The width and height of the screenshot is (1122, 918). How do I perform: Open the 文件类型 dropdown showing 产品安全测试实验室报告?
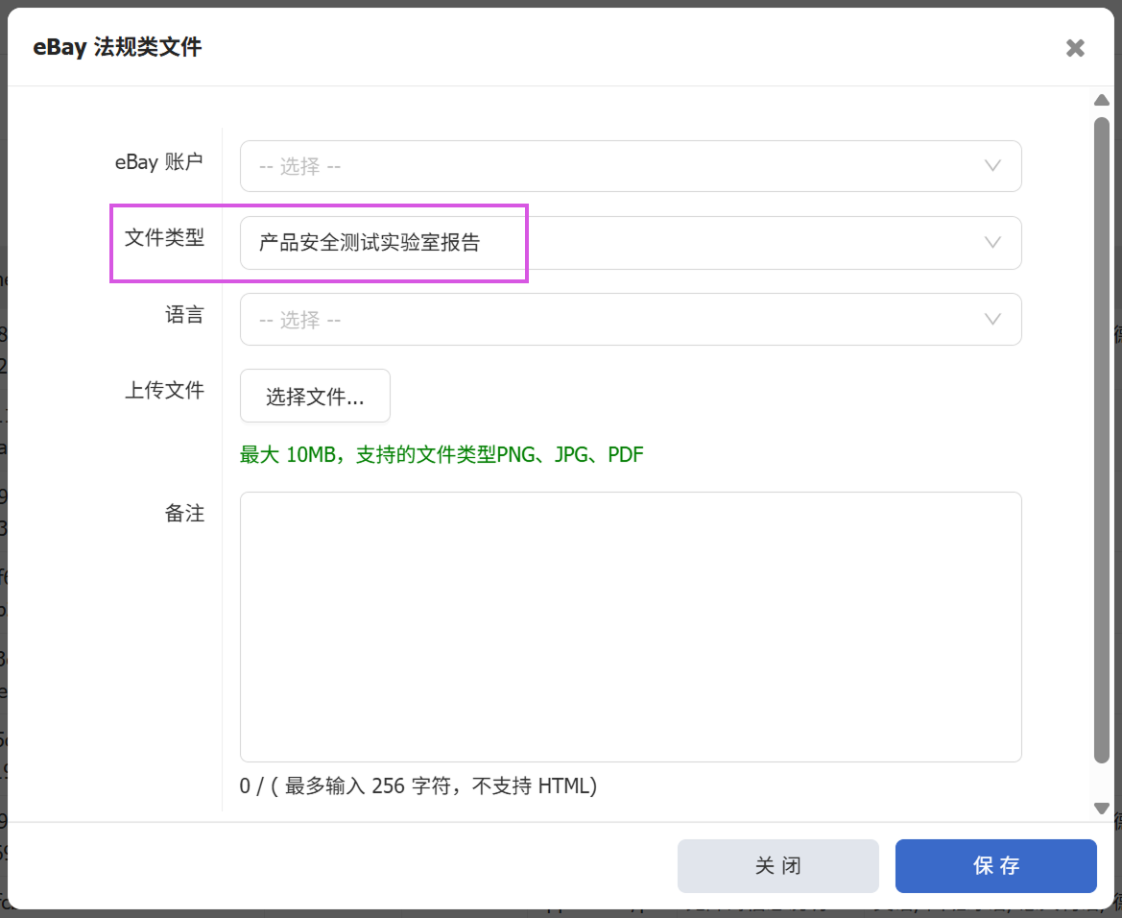pyautogui.click(x=614, y=243)
